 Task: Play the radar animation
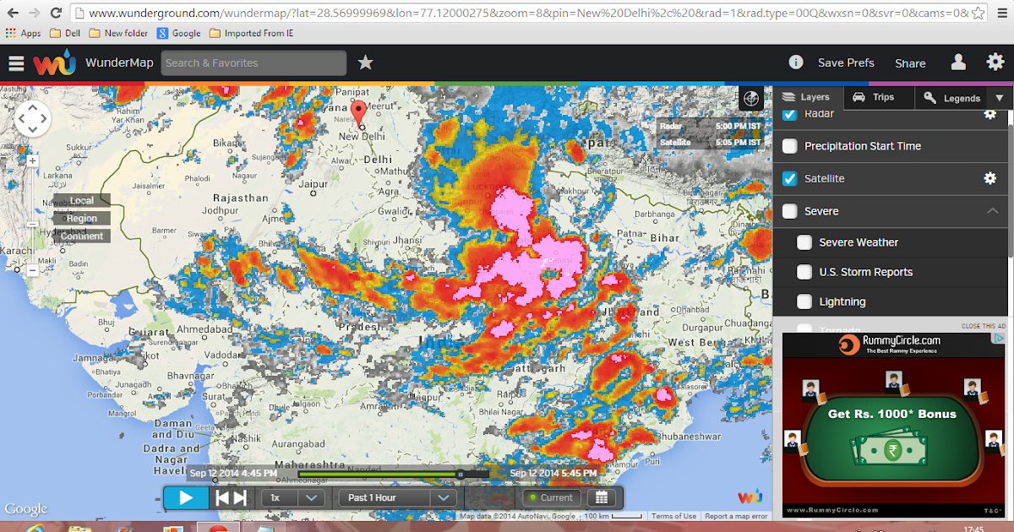click(x=186, y=497)
